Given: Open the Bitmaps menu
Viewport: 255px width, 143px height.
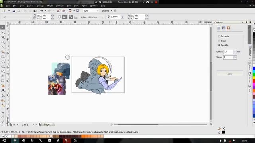Looking at the screenshot, I should pyautogui.click(x=60, y=6).
